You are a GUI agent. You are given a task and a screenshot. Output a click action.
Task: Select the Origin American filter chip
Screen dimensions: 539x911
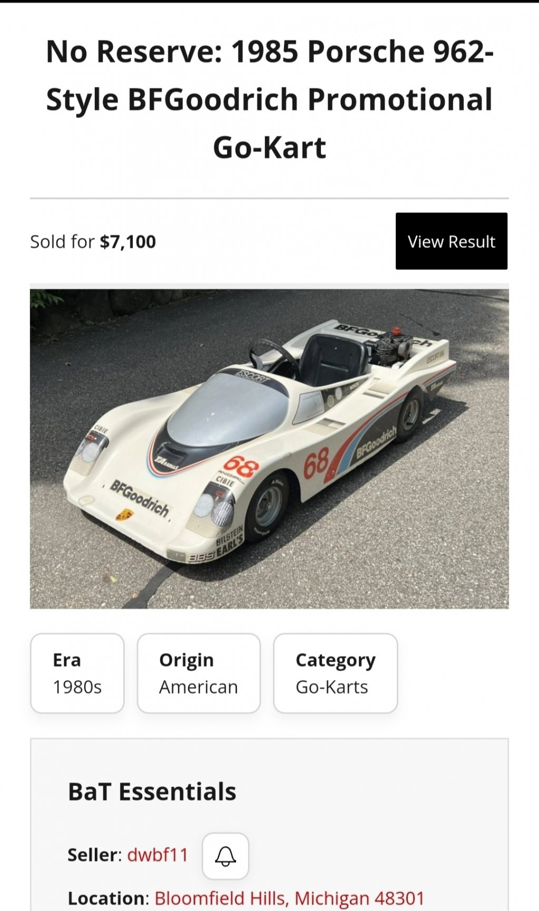(199, 673)
